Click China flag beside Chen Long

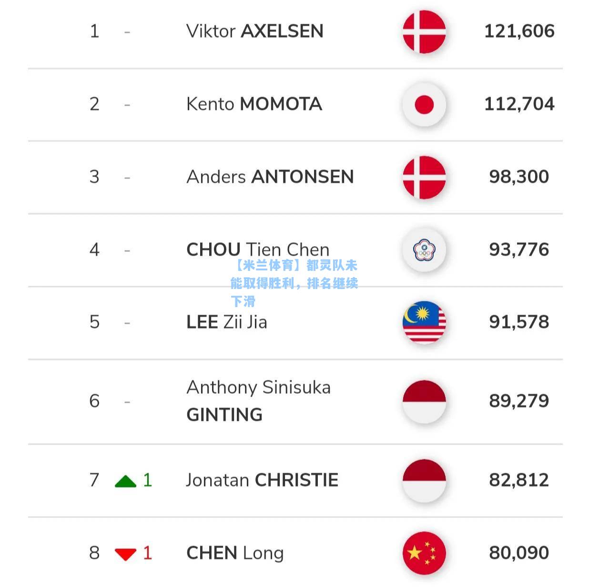coord(424,553)
